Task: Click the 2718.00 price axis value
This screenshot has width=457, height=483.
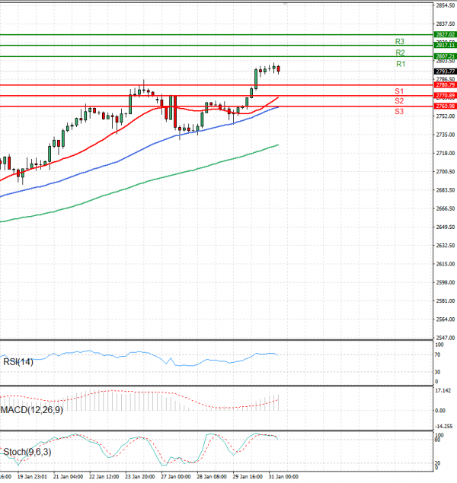Action: (446, 154)
